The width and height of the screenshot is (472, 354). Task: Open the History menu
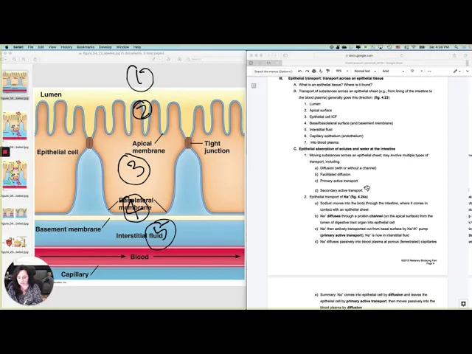(x=66, y=47)
